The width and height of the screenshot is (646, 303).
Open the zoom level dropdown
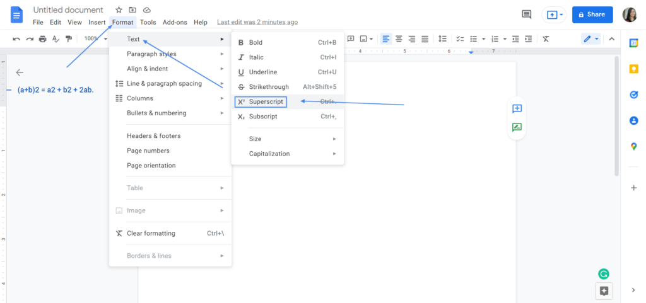[x=95, y=39]
